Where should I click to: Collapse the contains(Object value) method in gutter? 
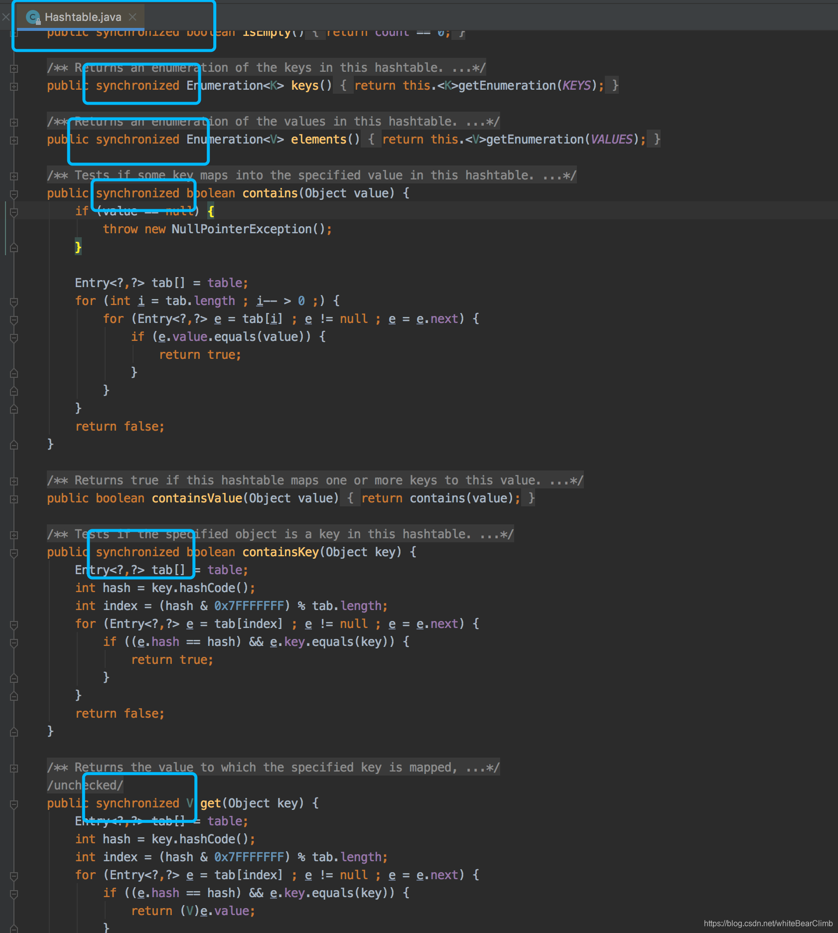click(14, 194)
